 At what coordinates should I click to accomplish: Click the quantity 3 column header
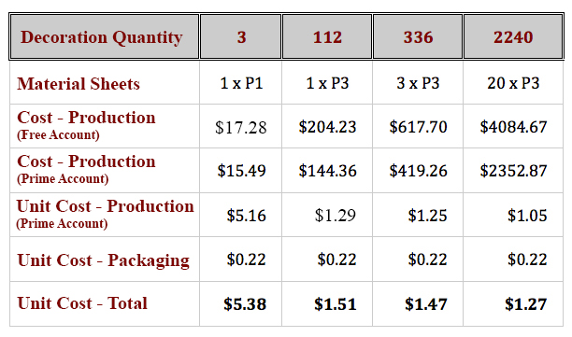pyautogui.click(x=241, y=36)
